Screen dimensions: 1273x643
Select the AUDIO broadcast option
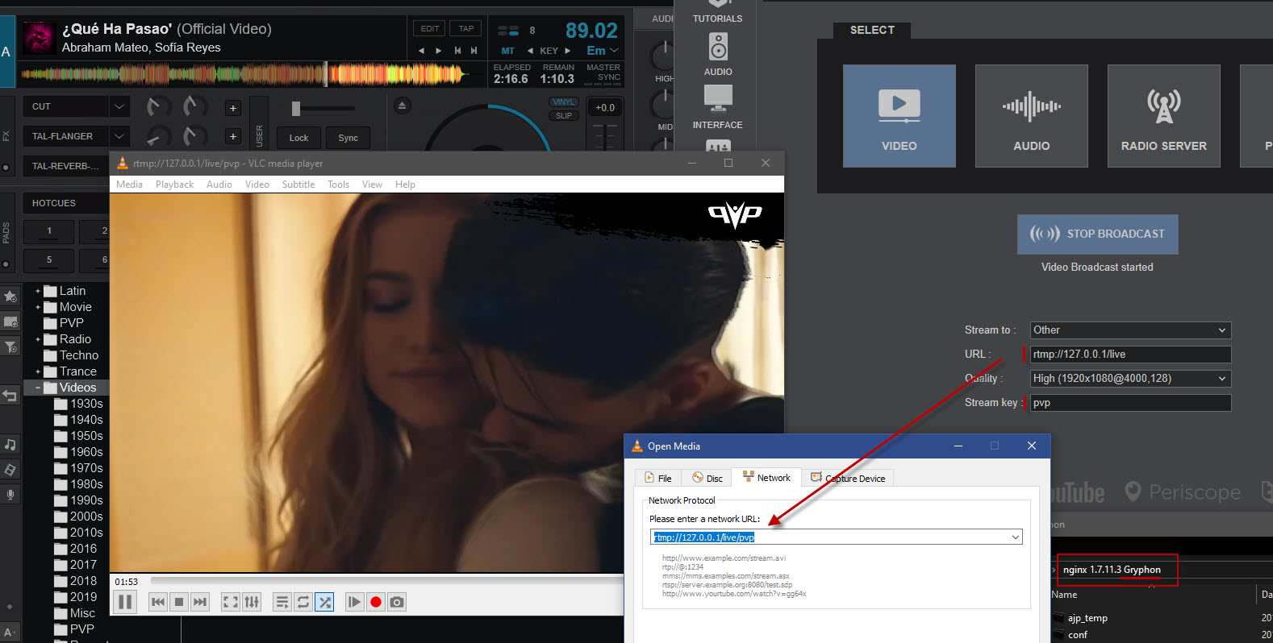[x=1032, y=116]
